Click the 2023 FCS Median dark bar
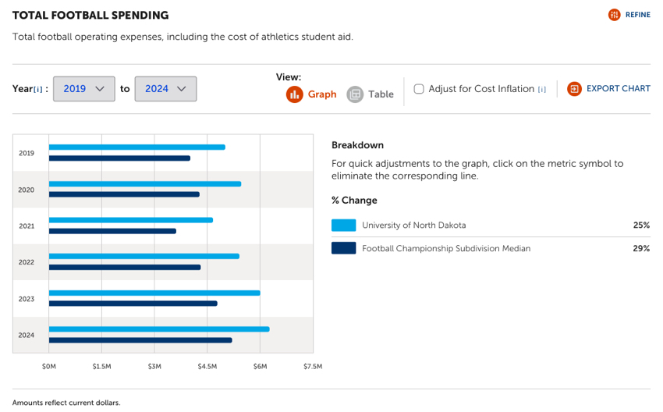This screenshot has width=663, height=412. [x=133, y=304]
